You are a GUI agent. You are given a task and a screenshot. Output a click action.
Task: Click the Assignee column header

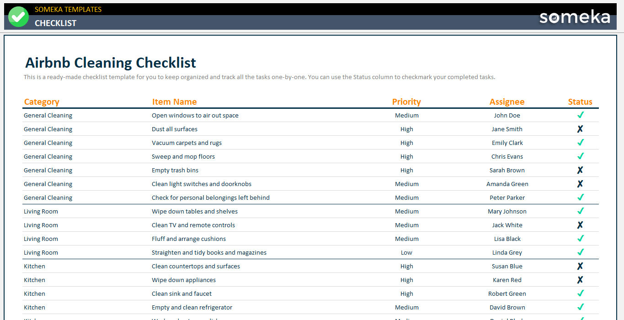click(x=507, y=102)
